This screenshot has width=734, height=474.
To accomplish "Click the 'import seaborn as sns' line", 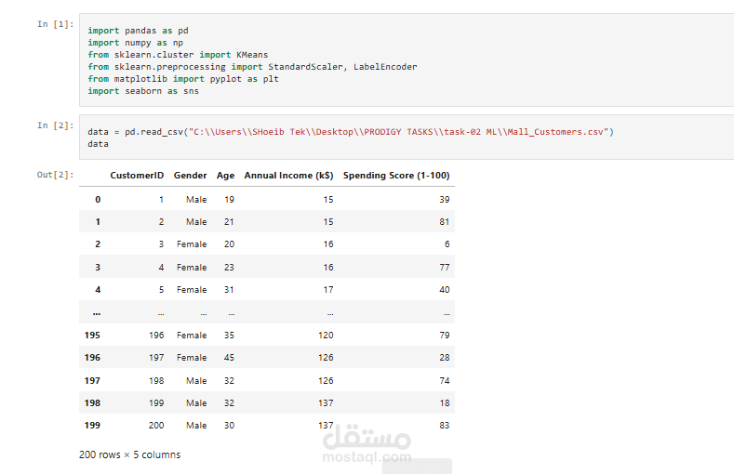I will (x=143, y=91).
